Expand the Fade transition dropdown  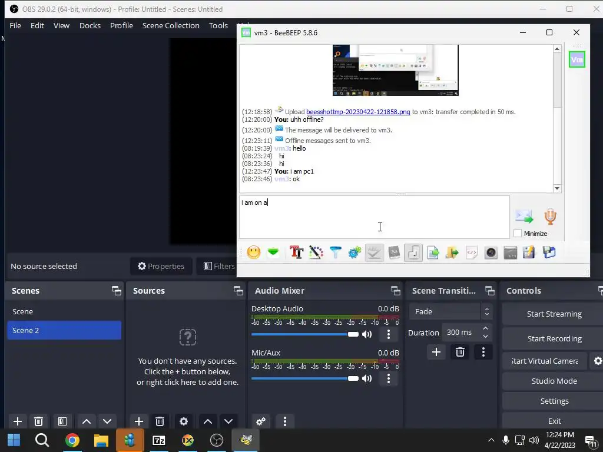tap(450, 312)
